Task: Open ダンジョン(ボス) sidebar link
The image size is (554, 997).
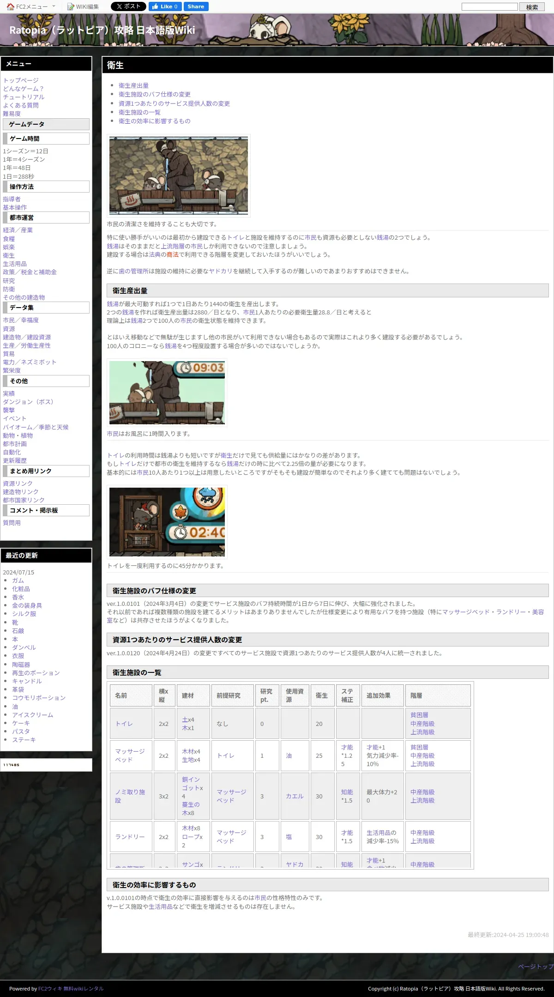Action: coord(30,402)
